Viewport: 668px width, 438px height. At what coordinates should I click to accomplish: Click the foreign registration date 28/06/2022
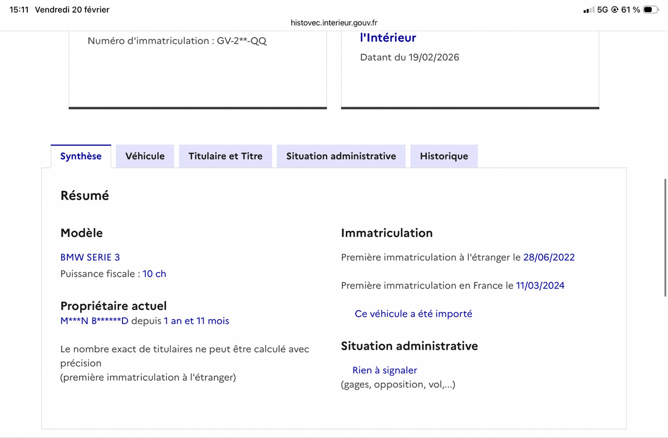[x=549, y=257]
